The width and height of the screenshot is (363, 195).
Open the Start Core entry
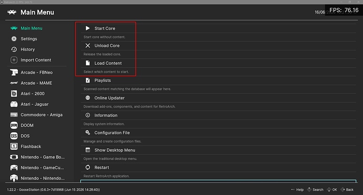pyautogui.click(x=218, y=28)
